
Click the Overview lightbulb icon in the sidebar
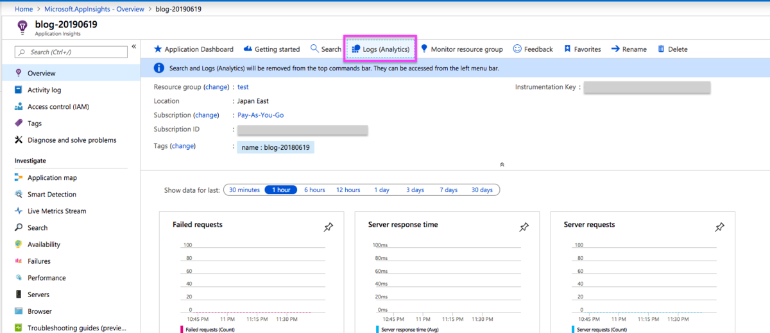(19, 73)
